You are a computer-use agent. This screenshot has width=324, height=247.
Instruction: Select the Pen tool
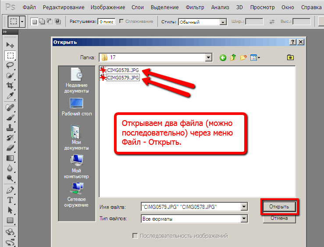(10, 190)
